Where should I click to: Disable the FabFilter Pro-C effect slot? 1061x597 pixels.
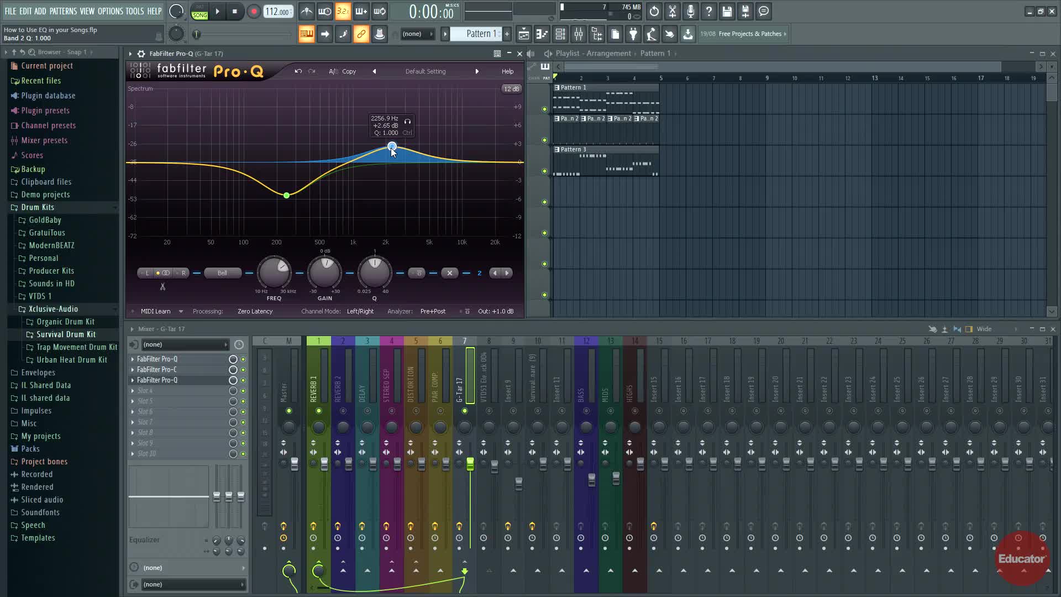pos(243,370)
